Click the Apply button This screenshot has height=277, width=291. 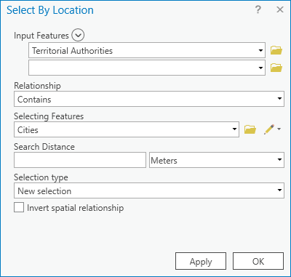[x=201, y=261]
